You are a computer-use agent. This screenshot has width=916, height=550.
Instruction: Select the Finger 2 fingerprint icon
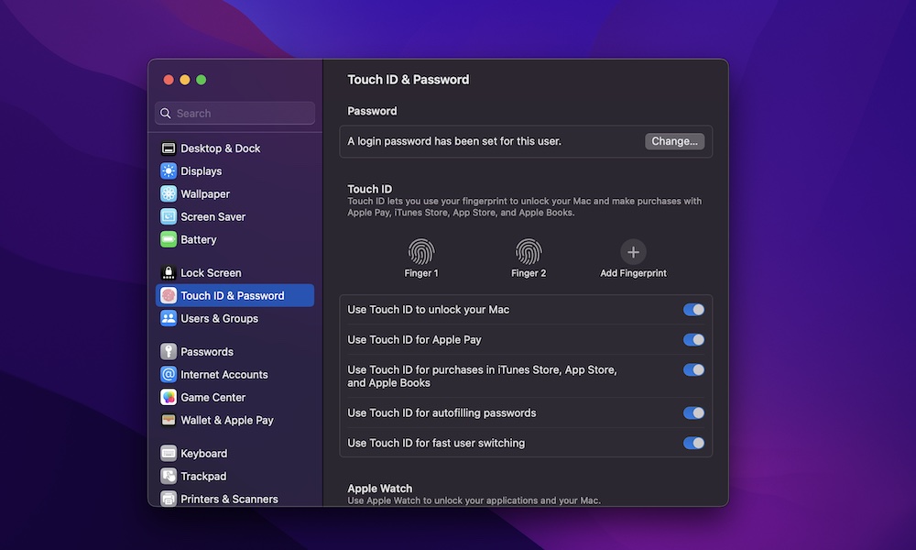529,252
